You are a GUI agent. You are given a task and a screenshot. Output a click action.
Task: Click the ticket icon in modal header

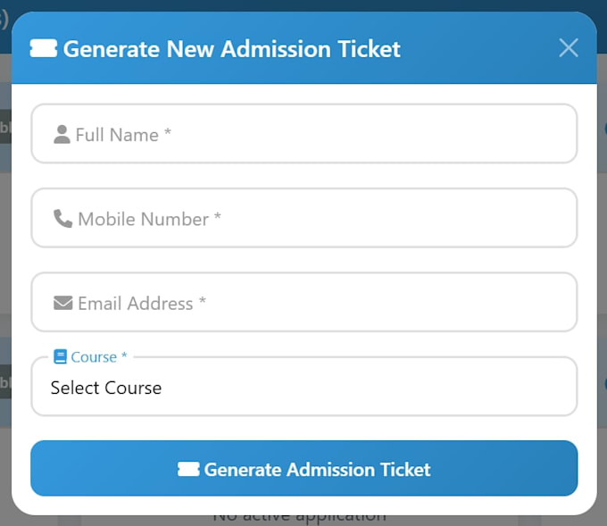click(x=44, y=48)
